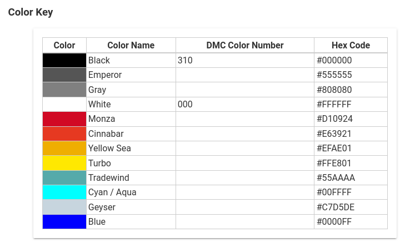Click DMC number 000 cell
This screenshot has height=242, width=400.
(x=245, y=104)
